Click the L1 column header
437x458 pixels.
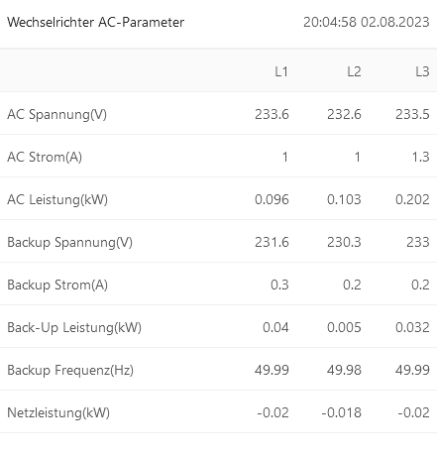281,71
